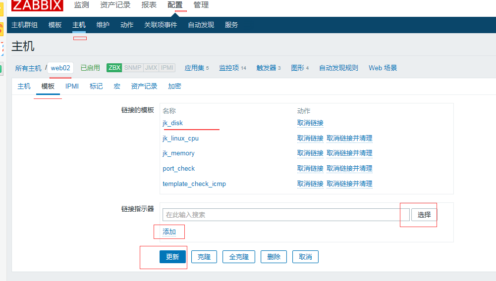Select 主机 in blue submenu bar
The image size is (496, 281).
pos(79,25)
